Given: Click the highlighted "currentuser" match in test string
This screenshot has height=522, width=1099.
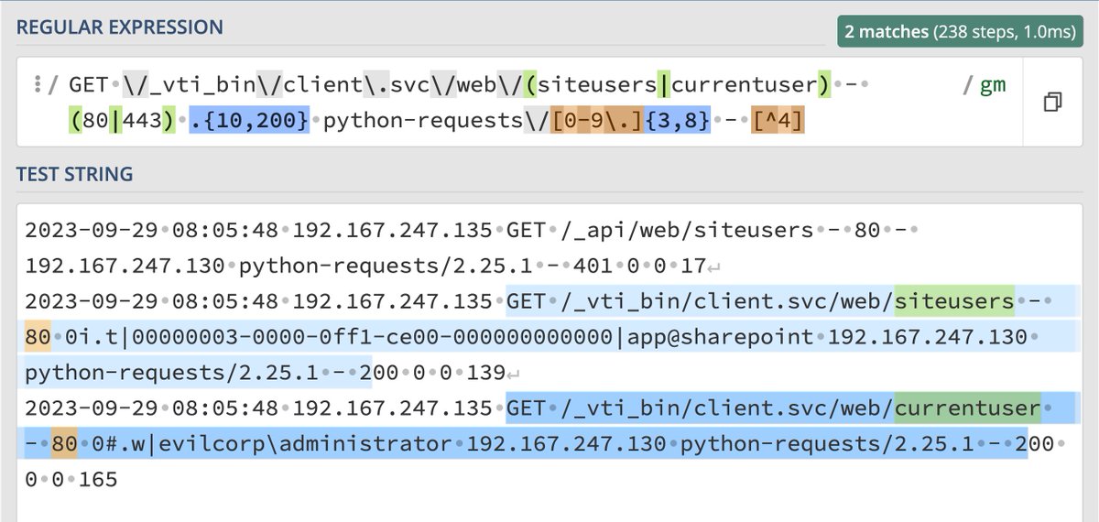Looking at the screenshot, I should pyautogui.click(x=968, y=408).
